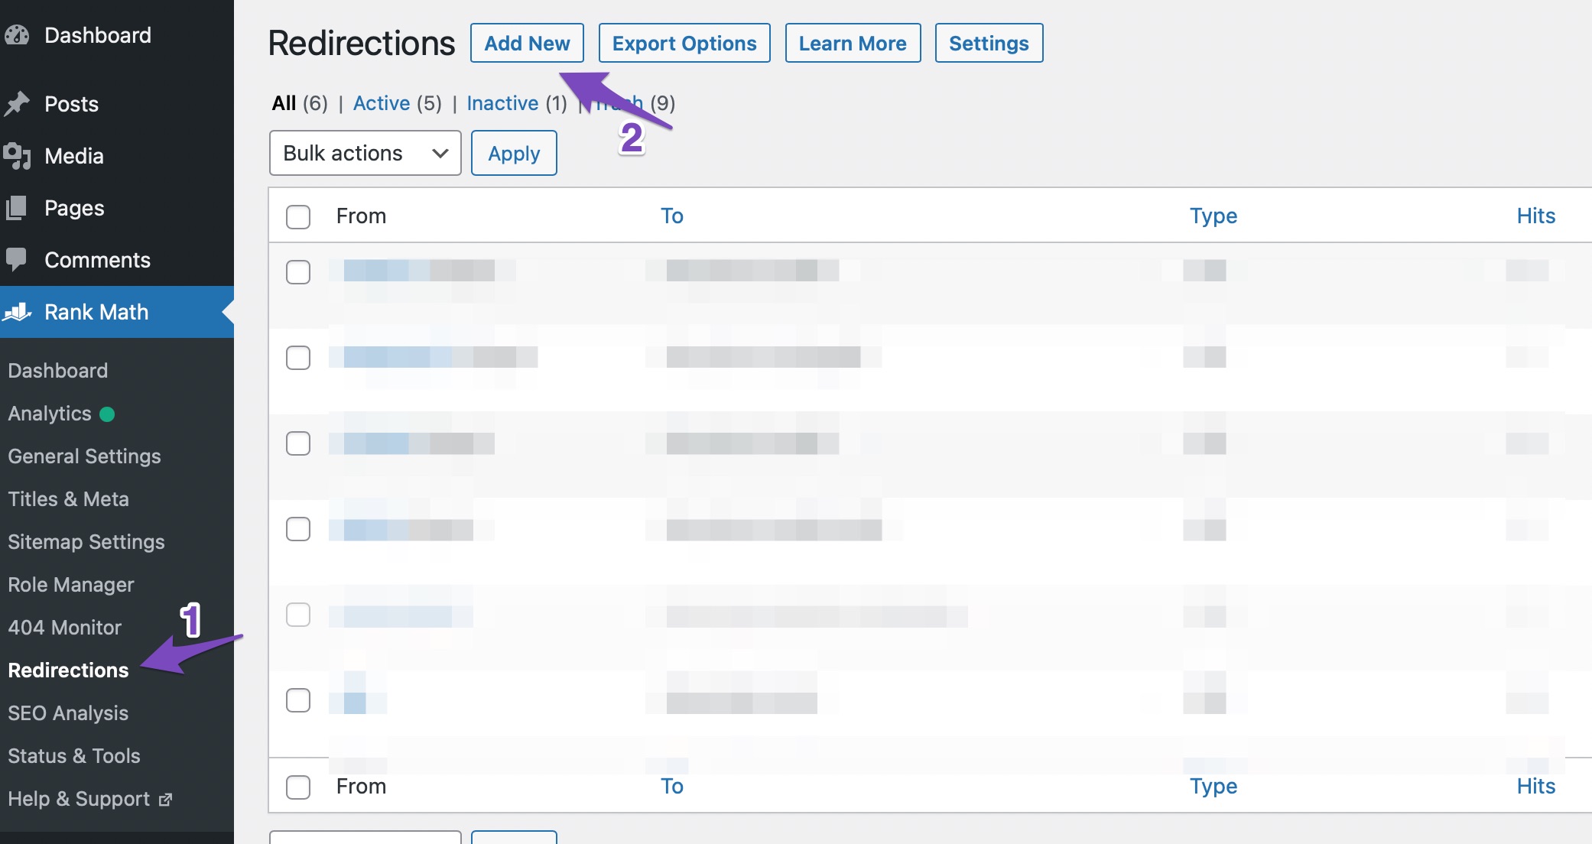Screen dimensions: 1592x844
Task: Click the Pages document icon
Action: click(x=17, y=208)
